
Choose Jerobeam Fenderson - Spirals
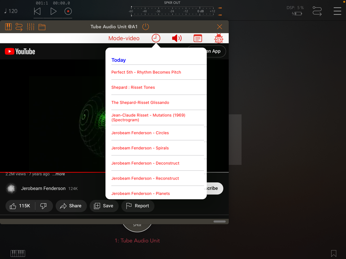157,148
